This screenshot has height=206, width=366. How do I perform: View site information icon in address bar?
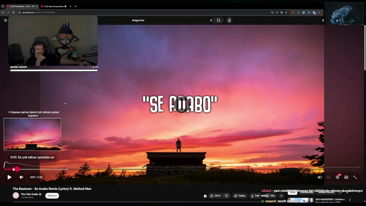(19, 12)
